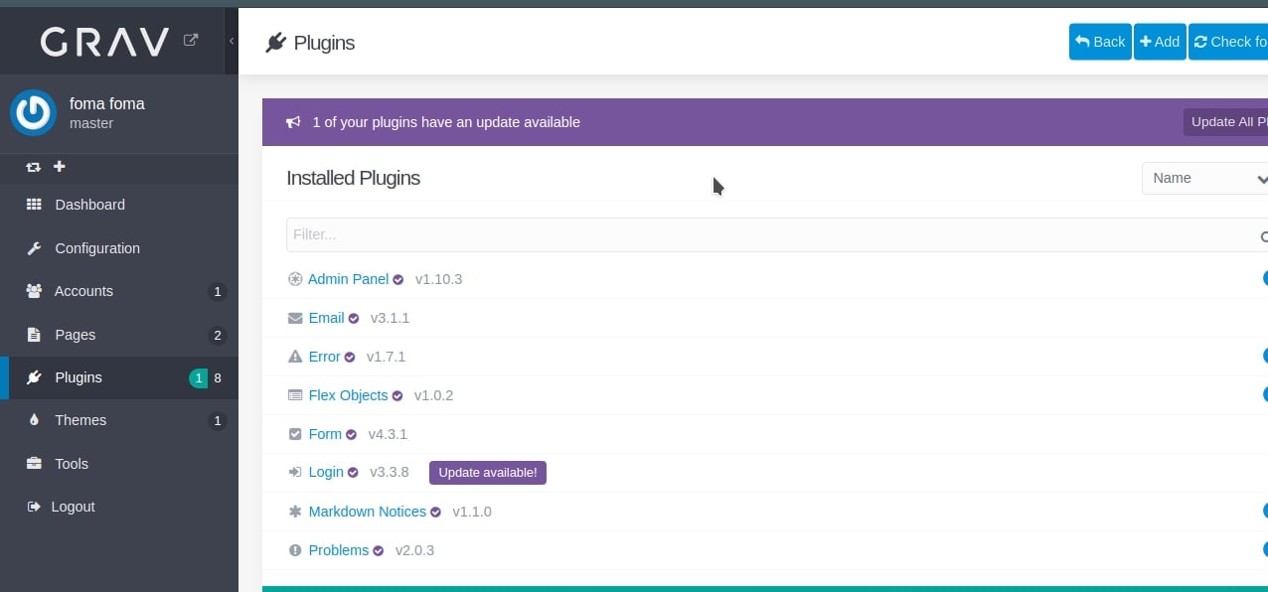Open the Email plugin
Viewport: 1268px width, 592px height.
[326, 318]
